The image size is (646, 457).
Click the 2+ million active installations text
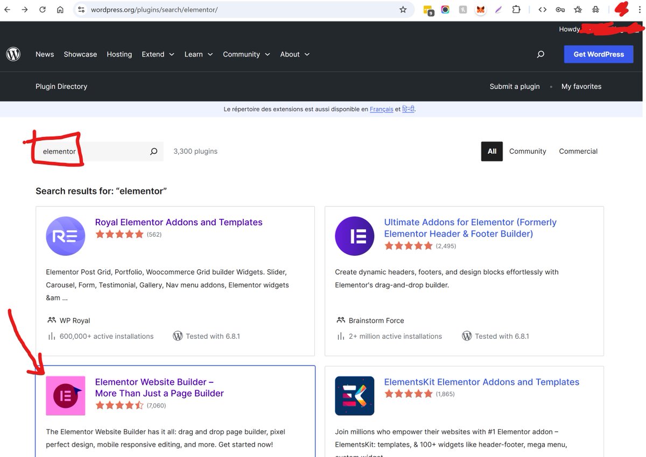click(x=395, y=337)
